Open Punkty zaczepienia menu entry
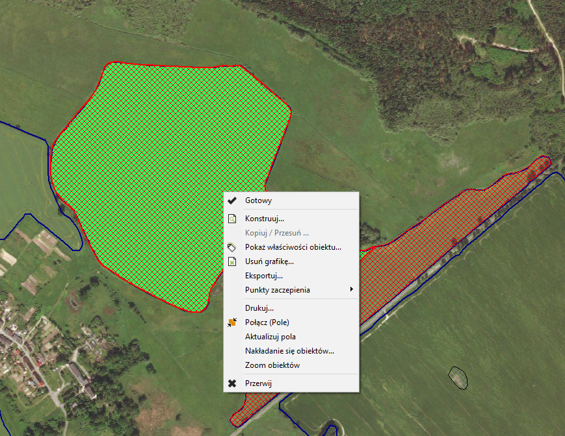The image size is (565, 436). click(291, 290)
